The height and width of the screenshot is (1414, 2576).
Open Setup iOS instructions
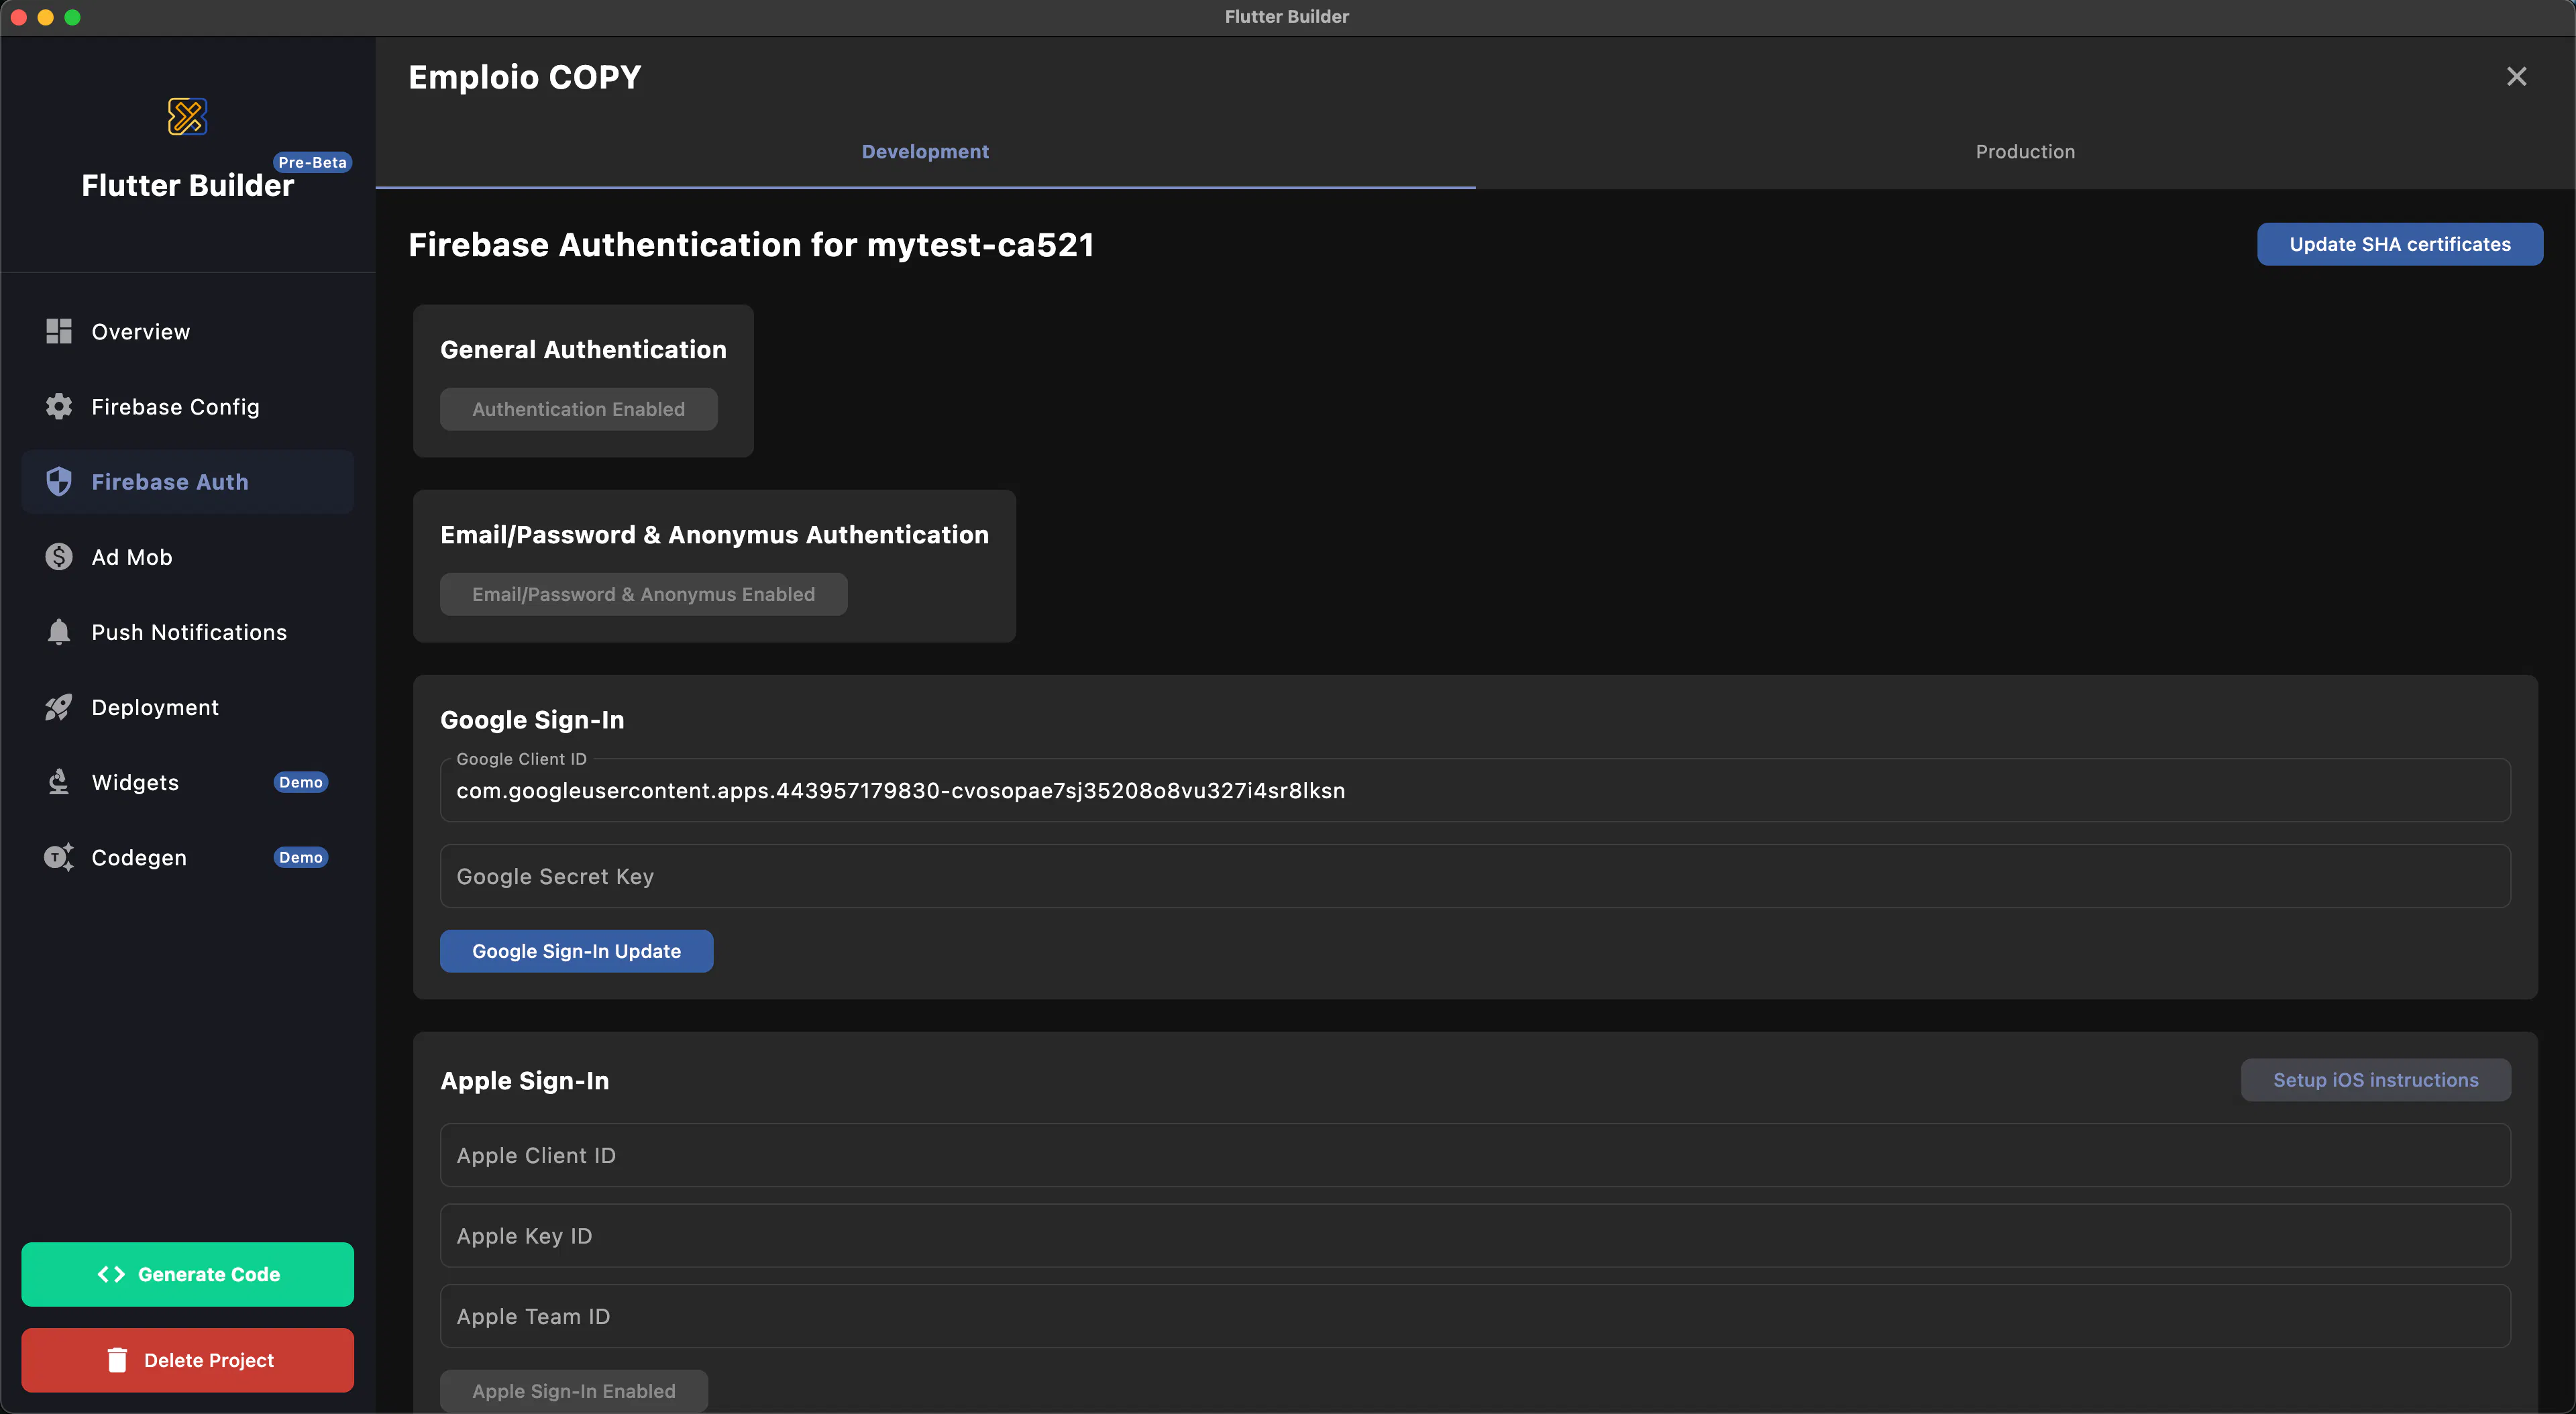point(2376,1080)
